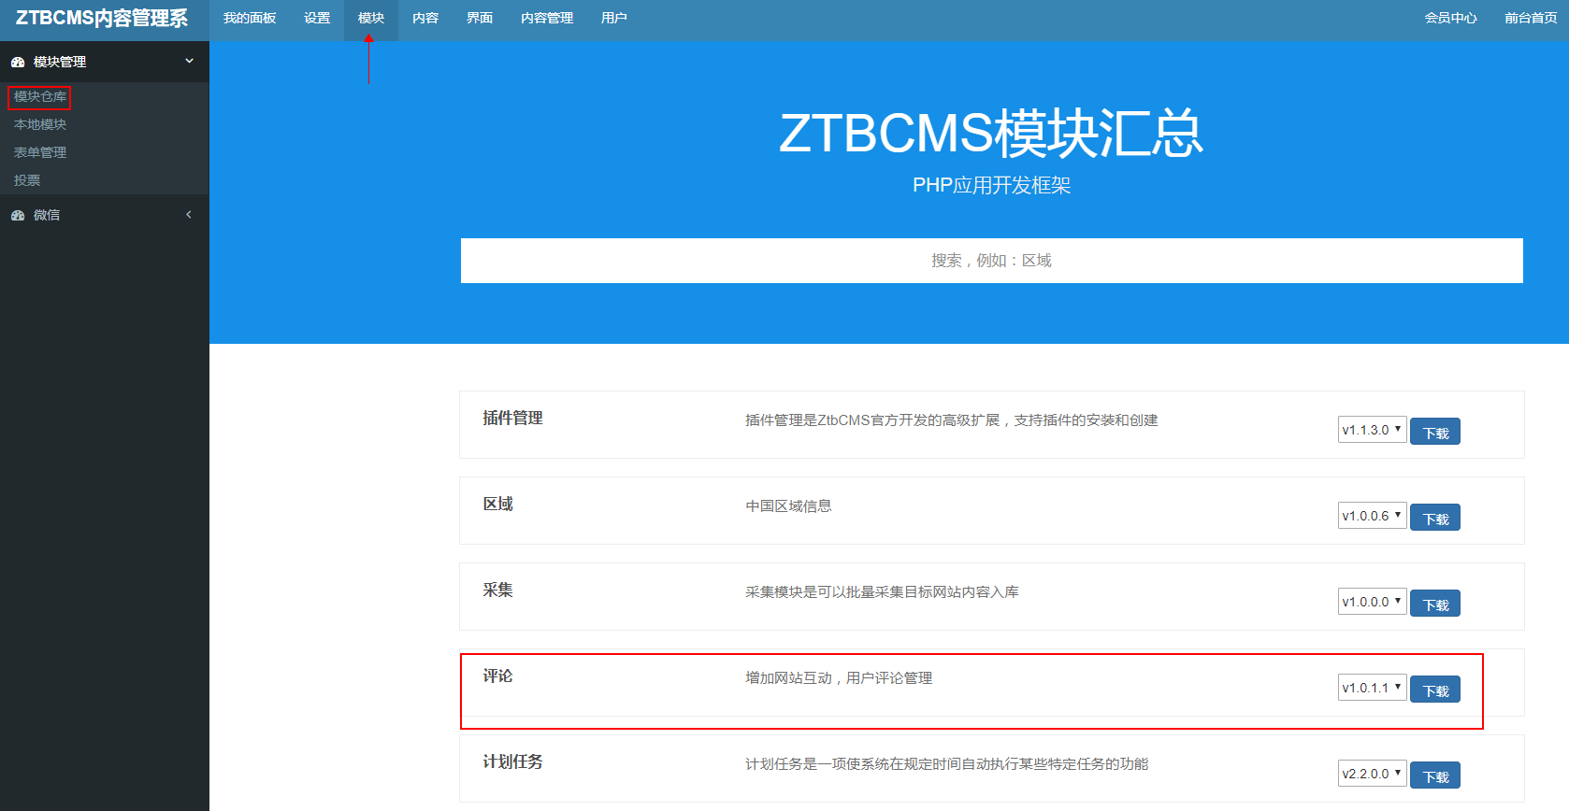Expand the 微信 section chevron

tap(189, 214)
